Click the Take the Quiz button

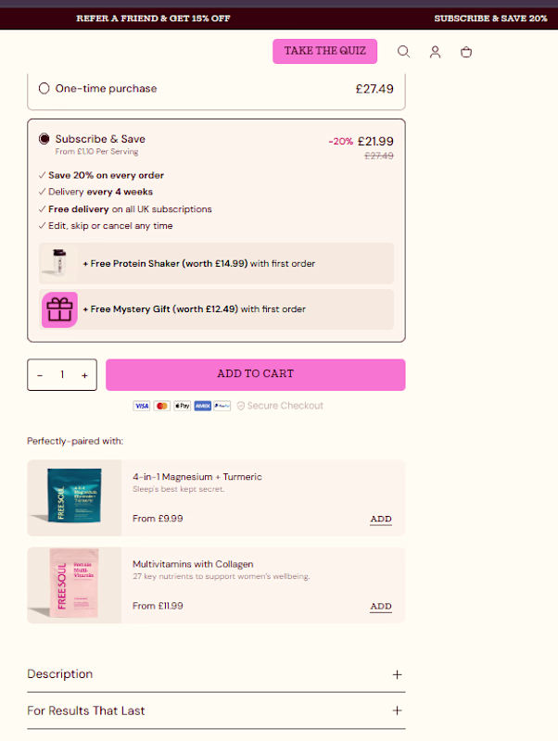coord(324,51)
